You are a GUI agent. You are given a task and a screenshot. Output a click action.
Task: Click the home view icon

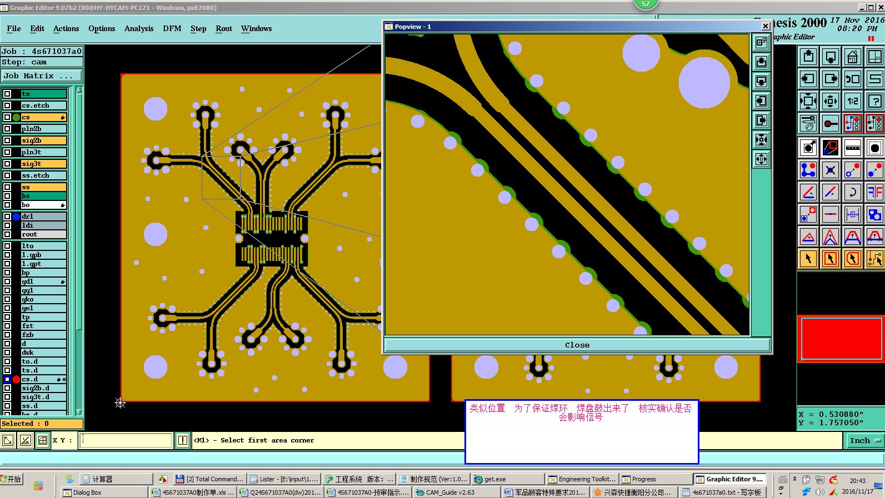tap(853, 57)
